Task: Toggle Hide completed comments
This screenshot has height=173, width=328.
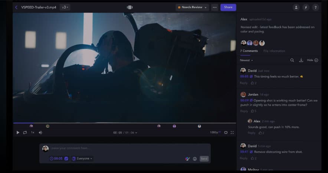Action: 312,60
